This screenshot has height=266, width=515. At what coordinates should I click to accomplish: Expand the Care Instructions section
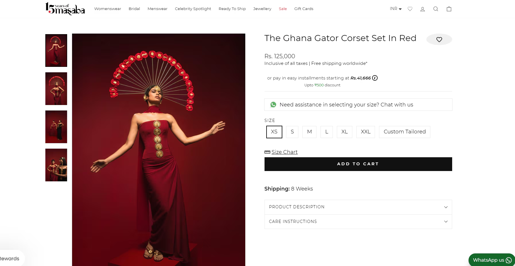pos(358,222)
